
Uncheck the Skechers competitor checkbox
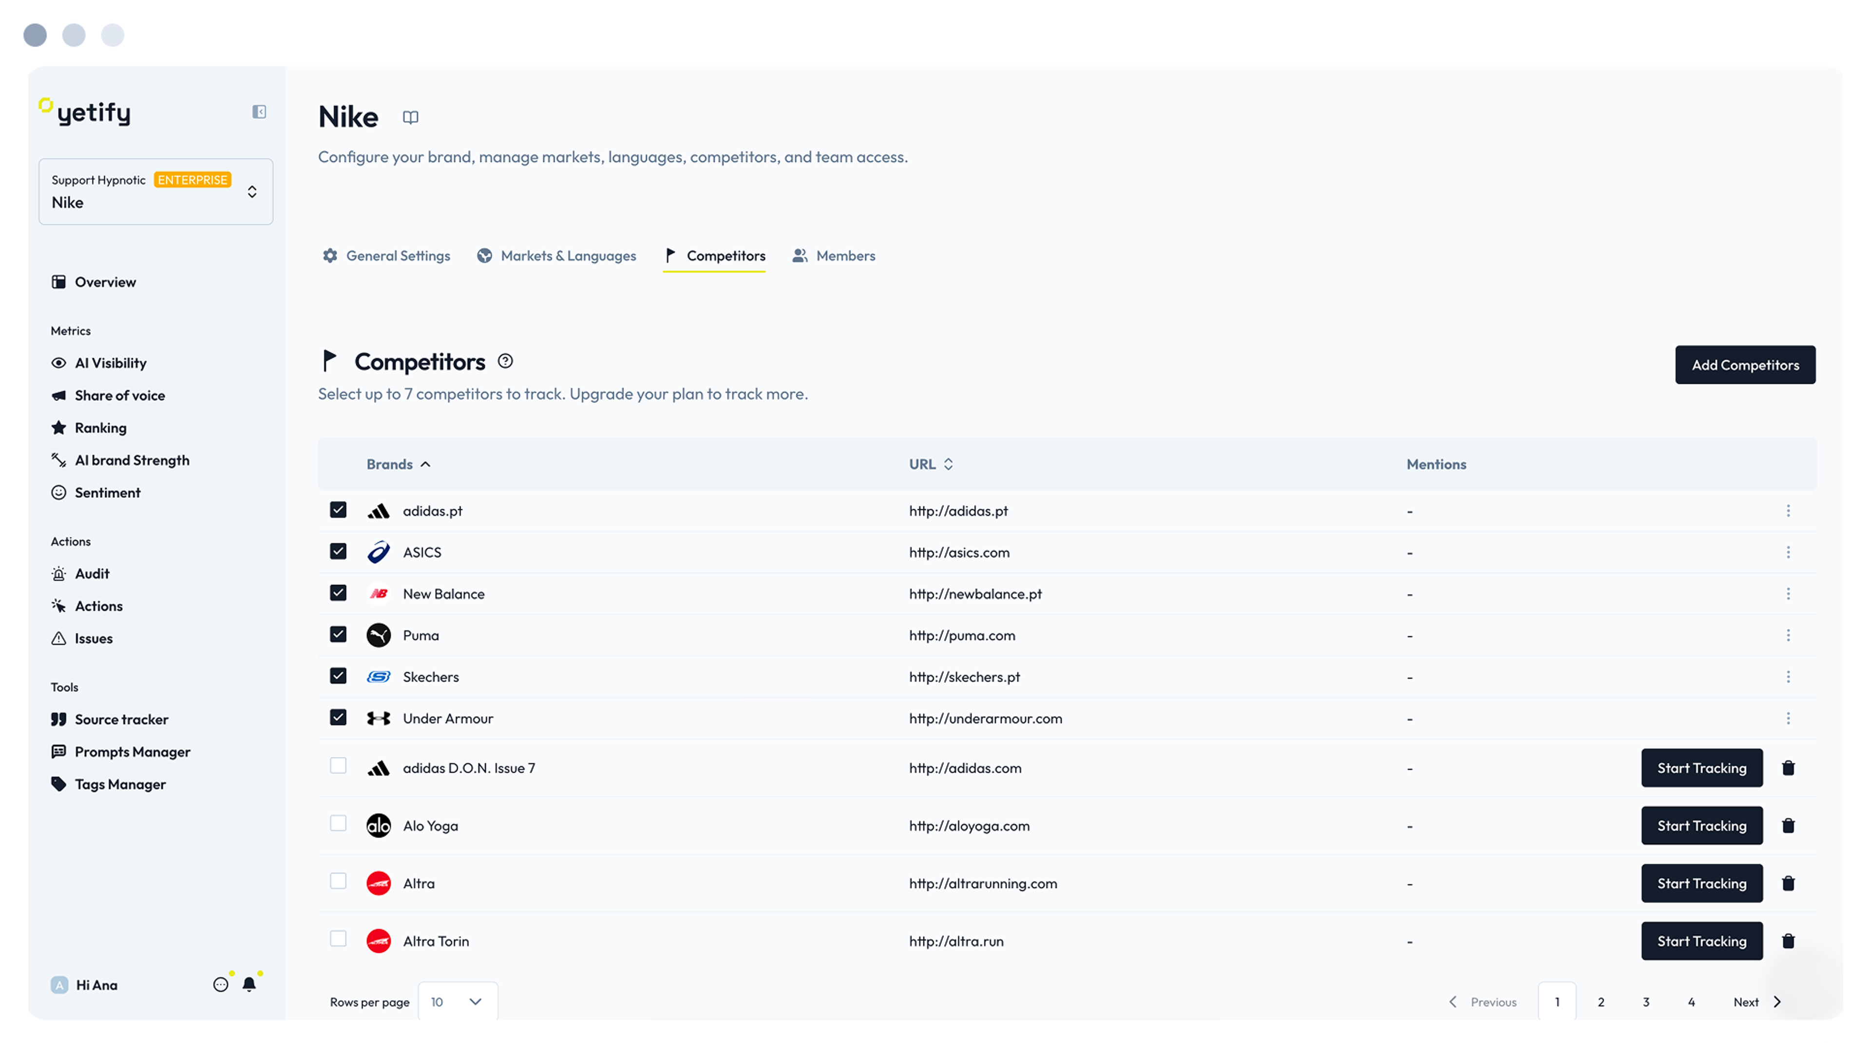pyautogui.click(x=338, y=676)
